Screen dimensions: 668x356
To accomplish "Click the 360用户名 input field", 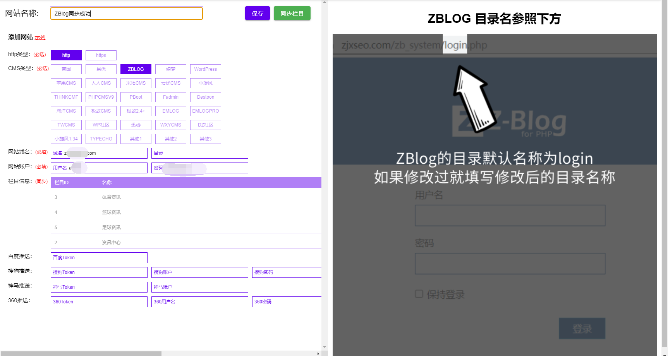I will click(200, 302).
